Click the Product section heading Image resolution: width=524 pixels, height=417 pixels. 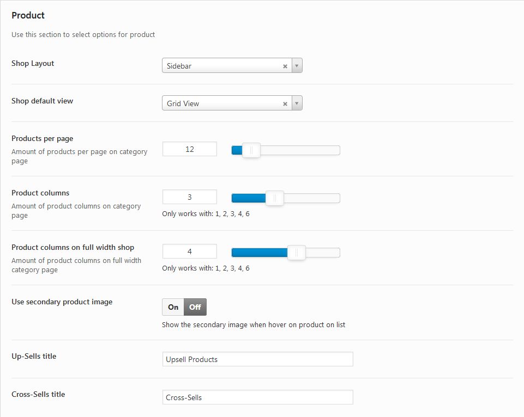pyautogui.click(x=28, y=15)
